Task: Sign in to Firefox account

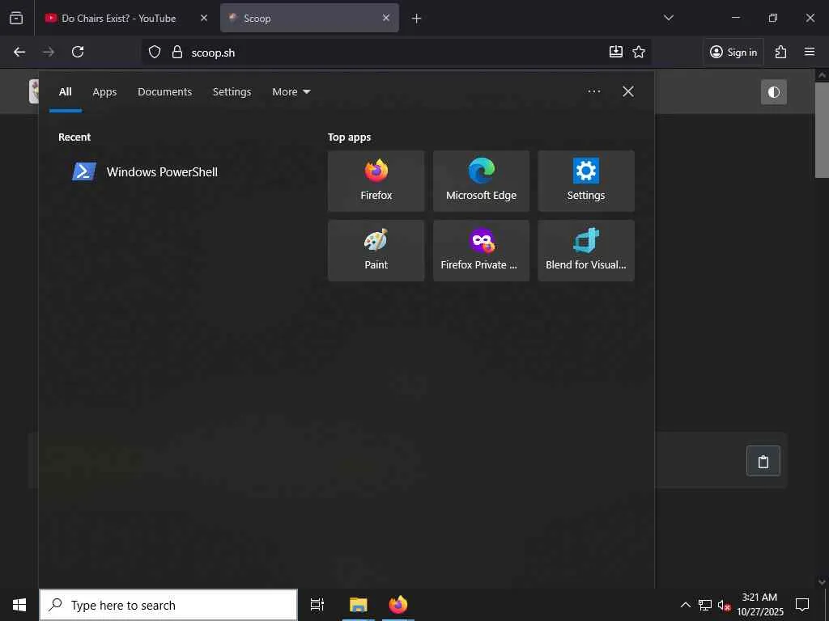Action: [x=733, y=52]
